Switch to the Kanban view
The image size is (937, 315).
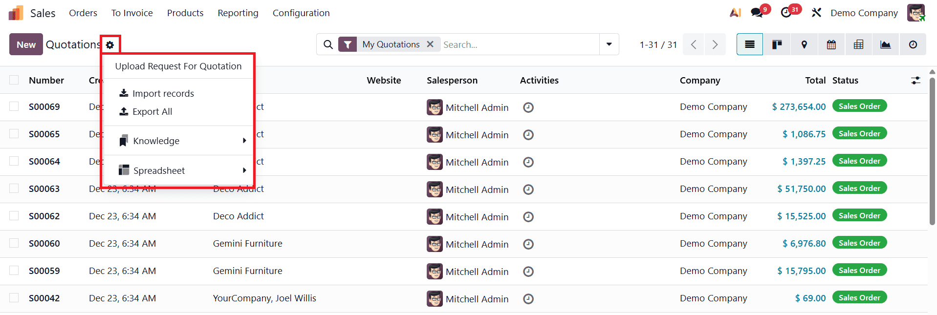click(x=777, y=44)
